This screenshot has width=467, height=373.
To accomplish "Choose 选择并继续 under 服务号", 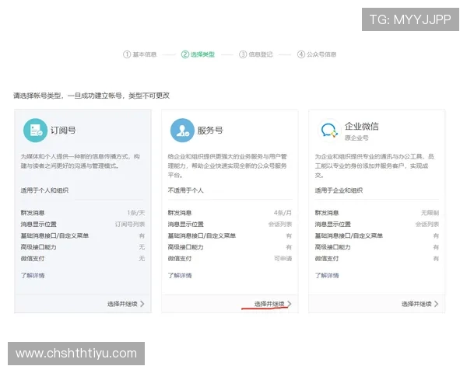I will (x=269, y=304).
